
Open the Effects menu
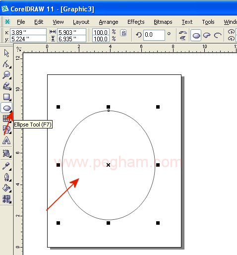136,22
